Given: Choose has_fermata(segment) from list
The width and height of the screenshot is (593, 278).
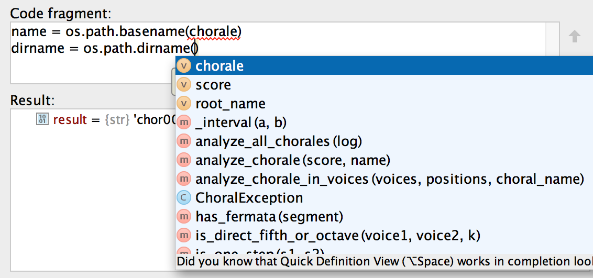Looking at the screenshot, I should click(269, 217).
